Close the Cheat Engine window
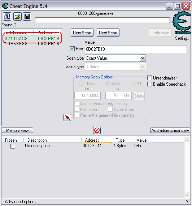Viewport: 192px width, 206px height. click(x=186, y=6)
